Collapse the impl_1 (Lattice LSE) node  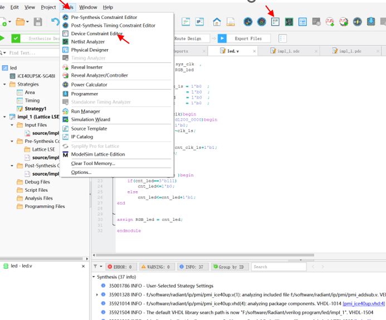4,117
